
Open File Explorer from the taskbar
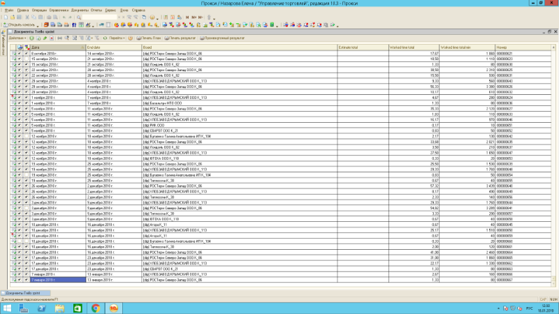click(58, 308)
